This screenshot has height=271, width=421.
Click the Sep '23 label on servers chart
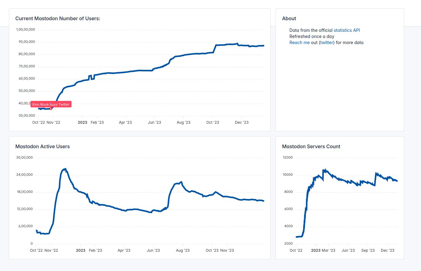[x=368, y=250]
